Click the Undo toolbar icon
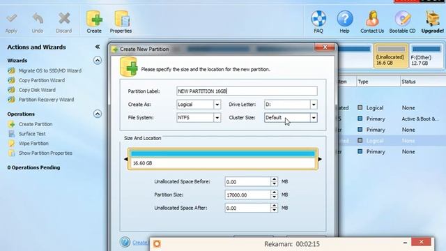Viewport: 446px width, 251px height. [x=38, y=23]
